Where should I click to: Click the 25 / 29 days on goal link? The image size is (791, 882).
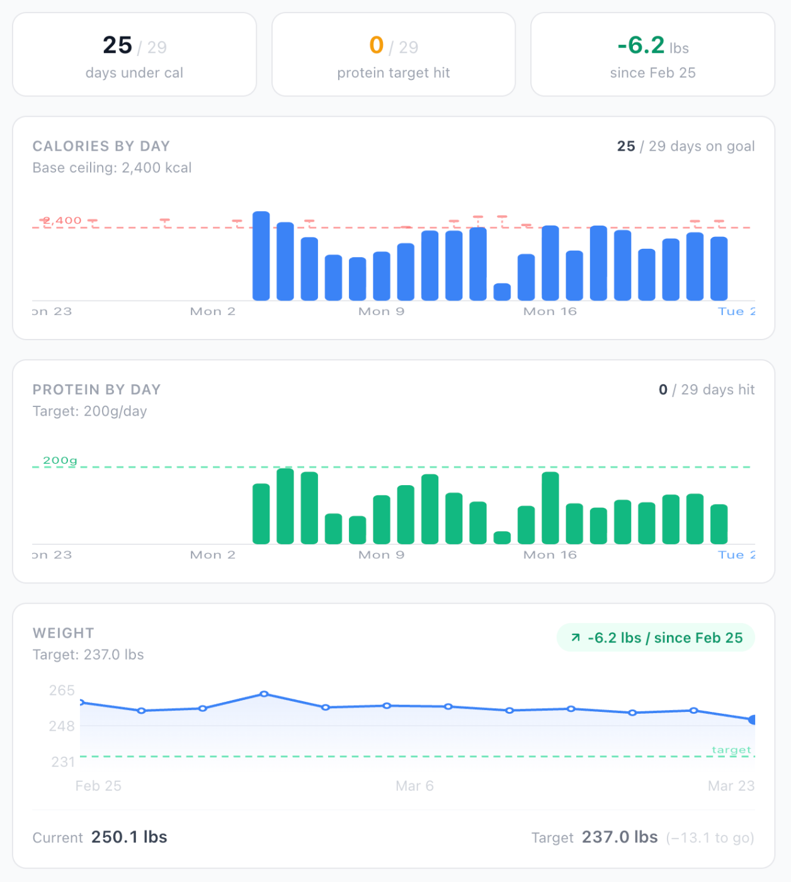point(685,146)
